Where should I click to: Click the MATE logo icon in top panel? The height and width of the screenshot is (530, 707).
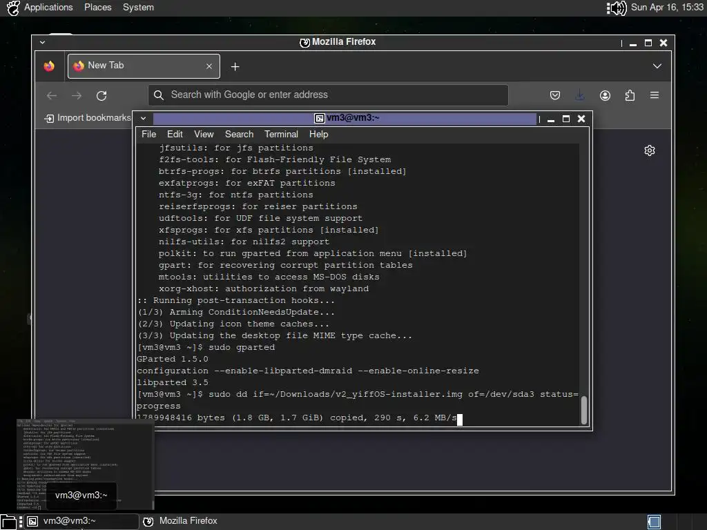click(12, 8)
